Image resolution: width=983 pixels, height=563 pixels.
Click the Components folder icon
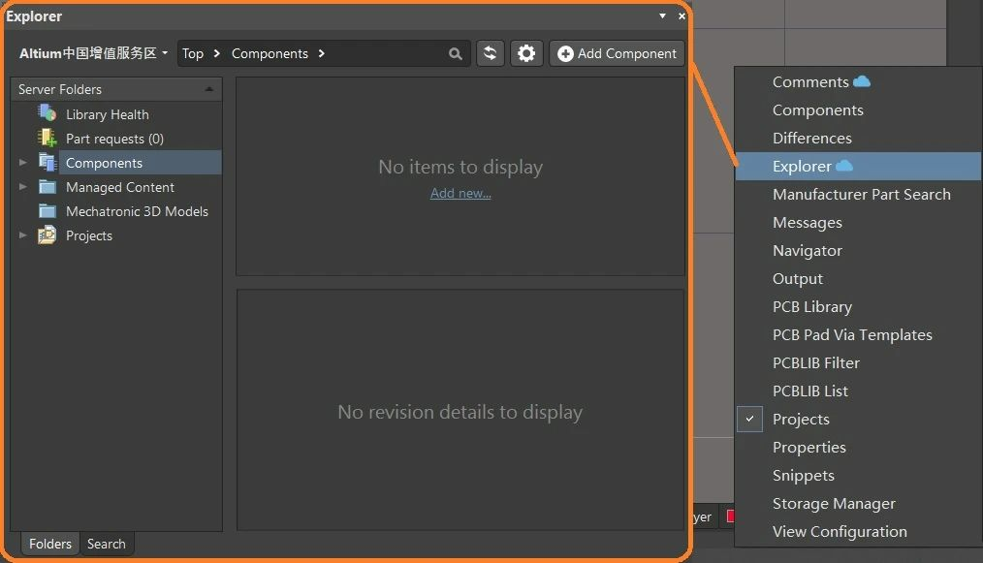(x=48, y=162)
